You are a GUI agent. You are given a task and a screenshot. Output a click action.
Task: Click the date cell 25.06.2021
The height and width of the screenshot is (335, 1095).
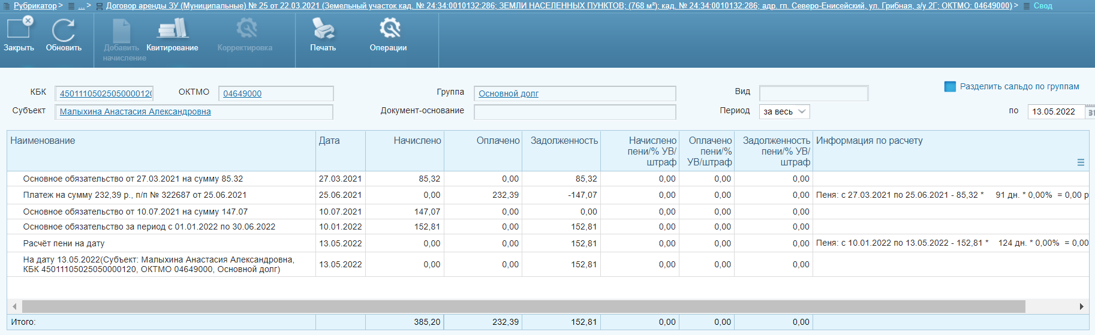point(341,195)
